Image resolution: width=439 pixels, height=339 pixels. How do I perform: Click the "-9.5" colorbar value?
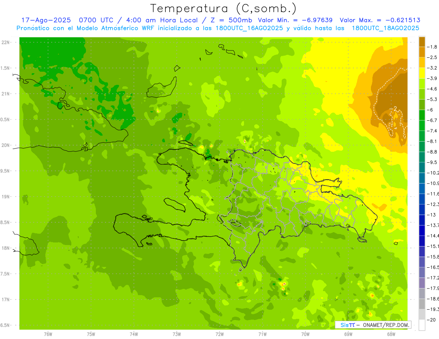(433, 162)
